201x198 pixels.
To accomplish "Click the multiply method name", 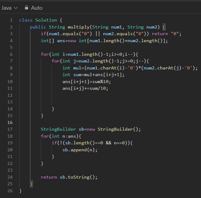I will point(79,27).
